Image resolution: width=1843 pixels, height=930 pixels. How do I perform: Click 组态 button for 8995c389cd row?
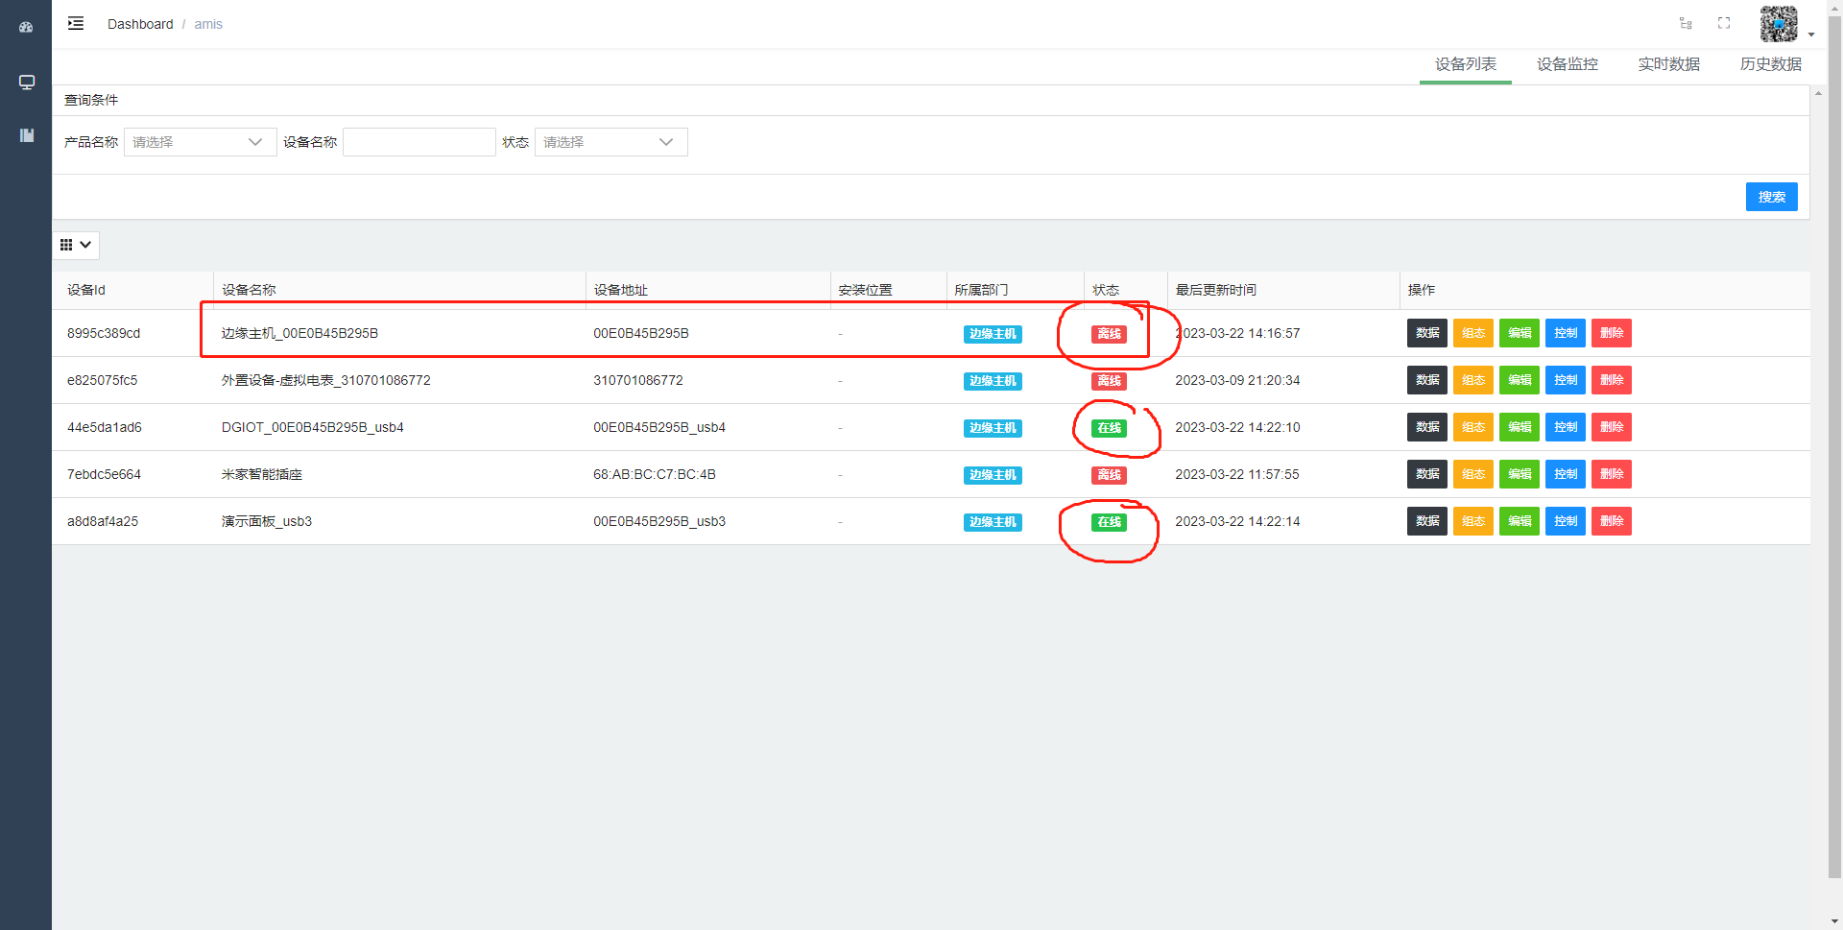(1472, 333)
